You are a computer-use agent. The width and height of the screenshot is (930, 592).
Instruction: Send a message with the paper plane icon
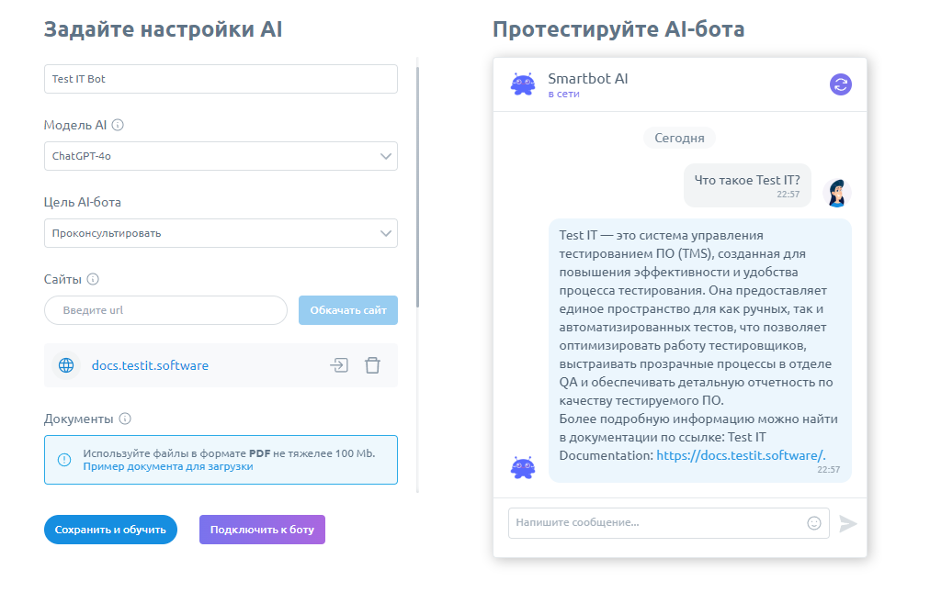pyautogui.click(x=848, y=523)
